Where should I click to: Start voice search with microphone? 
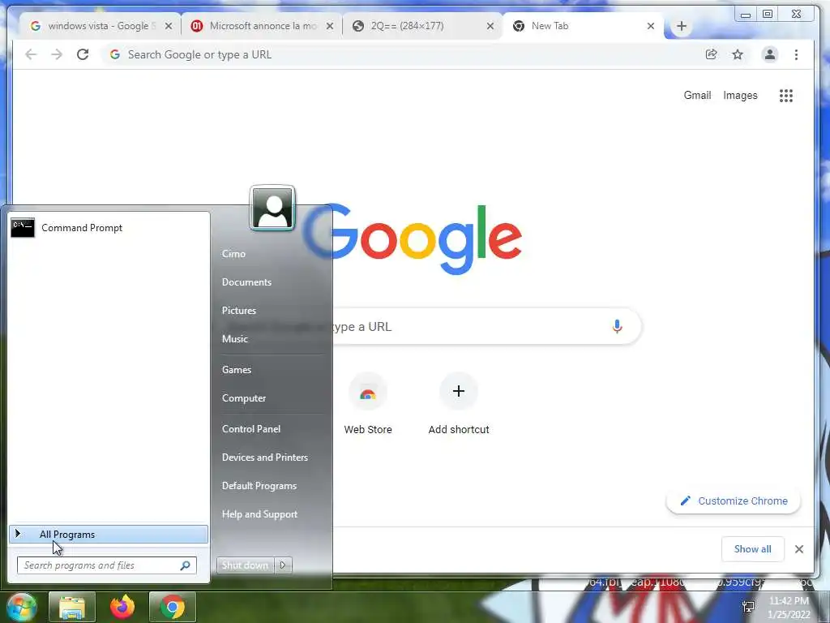coord(617,326)
